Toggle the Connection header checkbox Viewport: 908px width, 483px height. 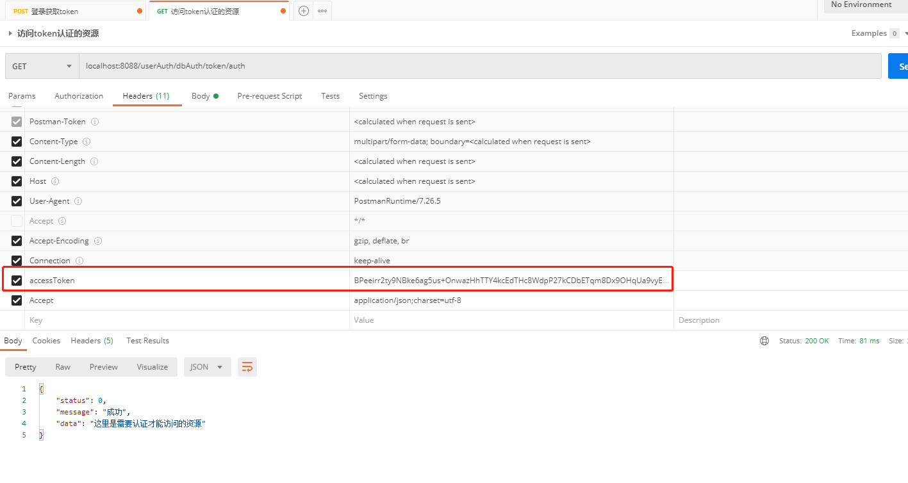(17, 261)
